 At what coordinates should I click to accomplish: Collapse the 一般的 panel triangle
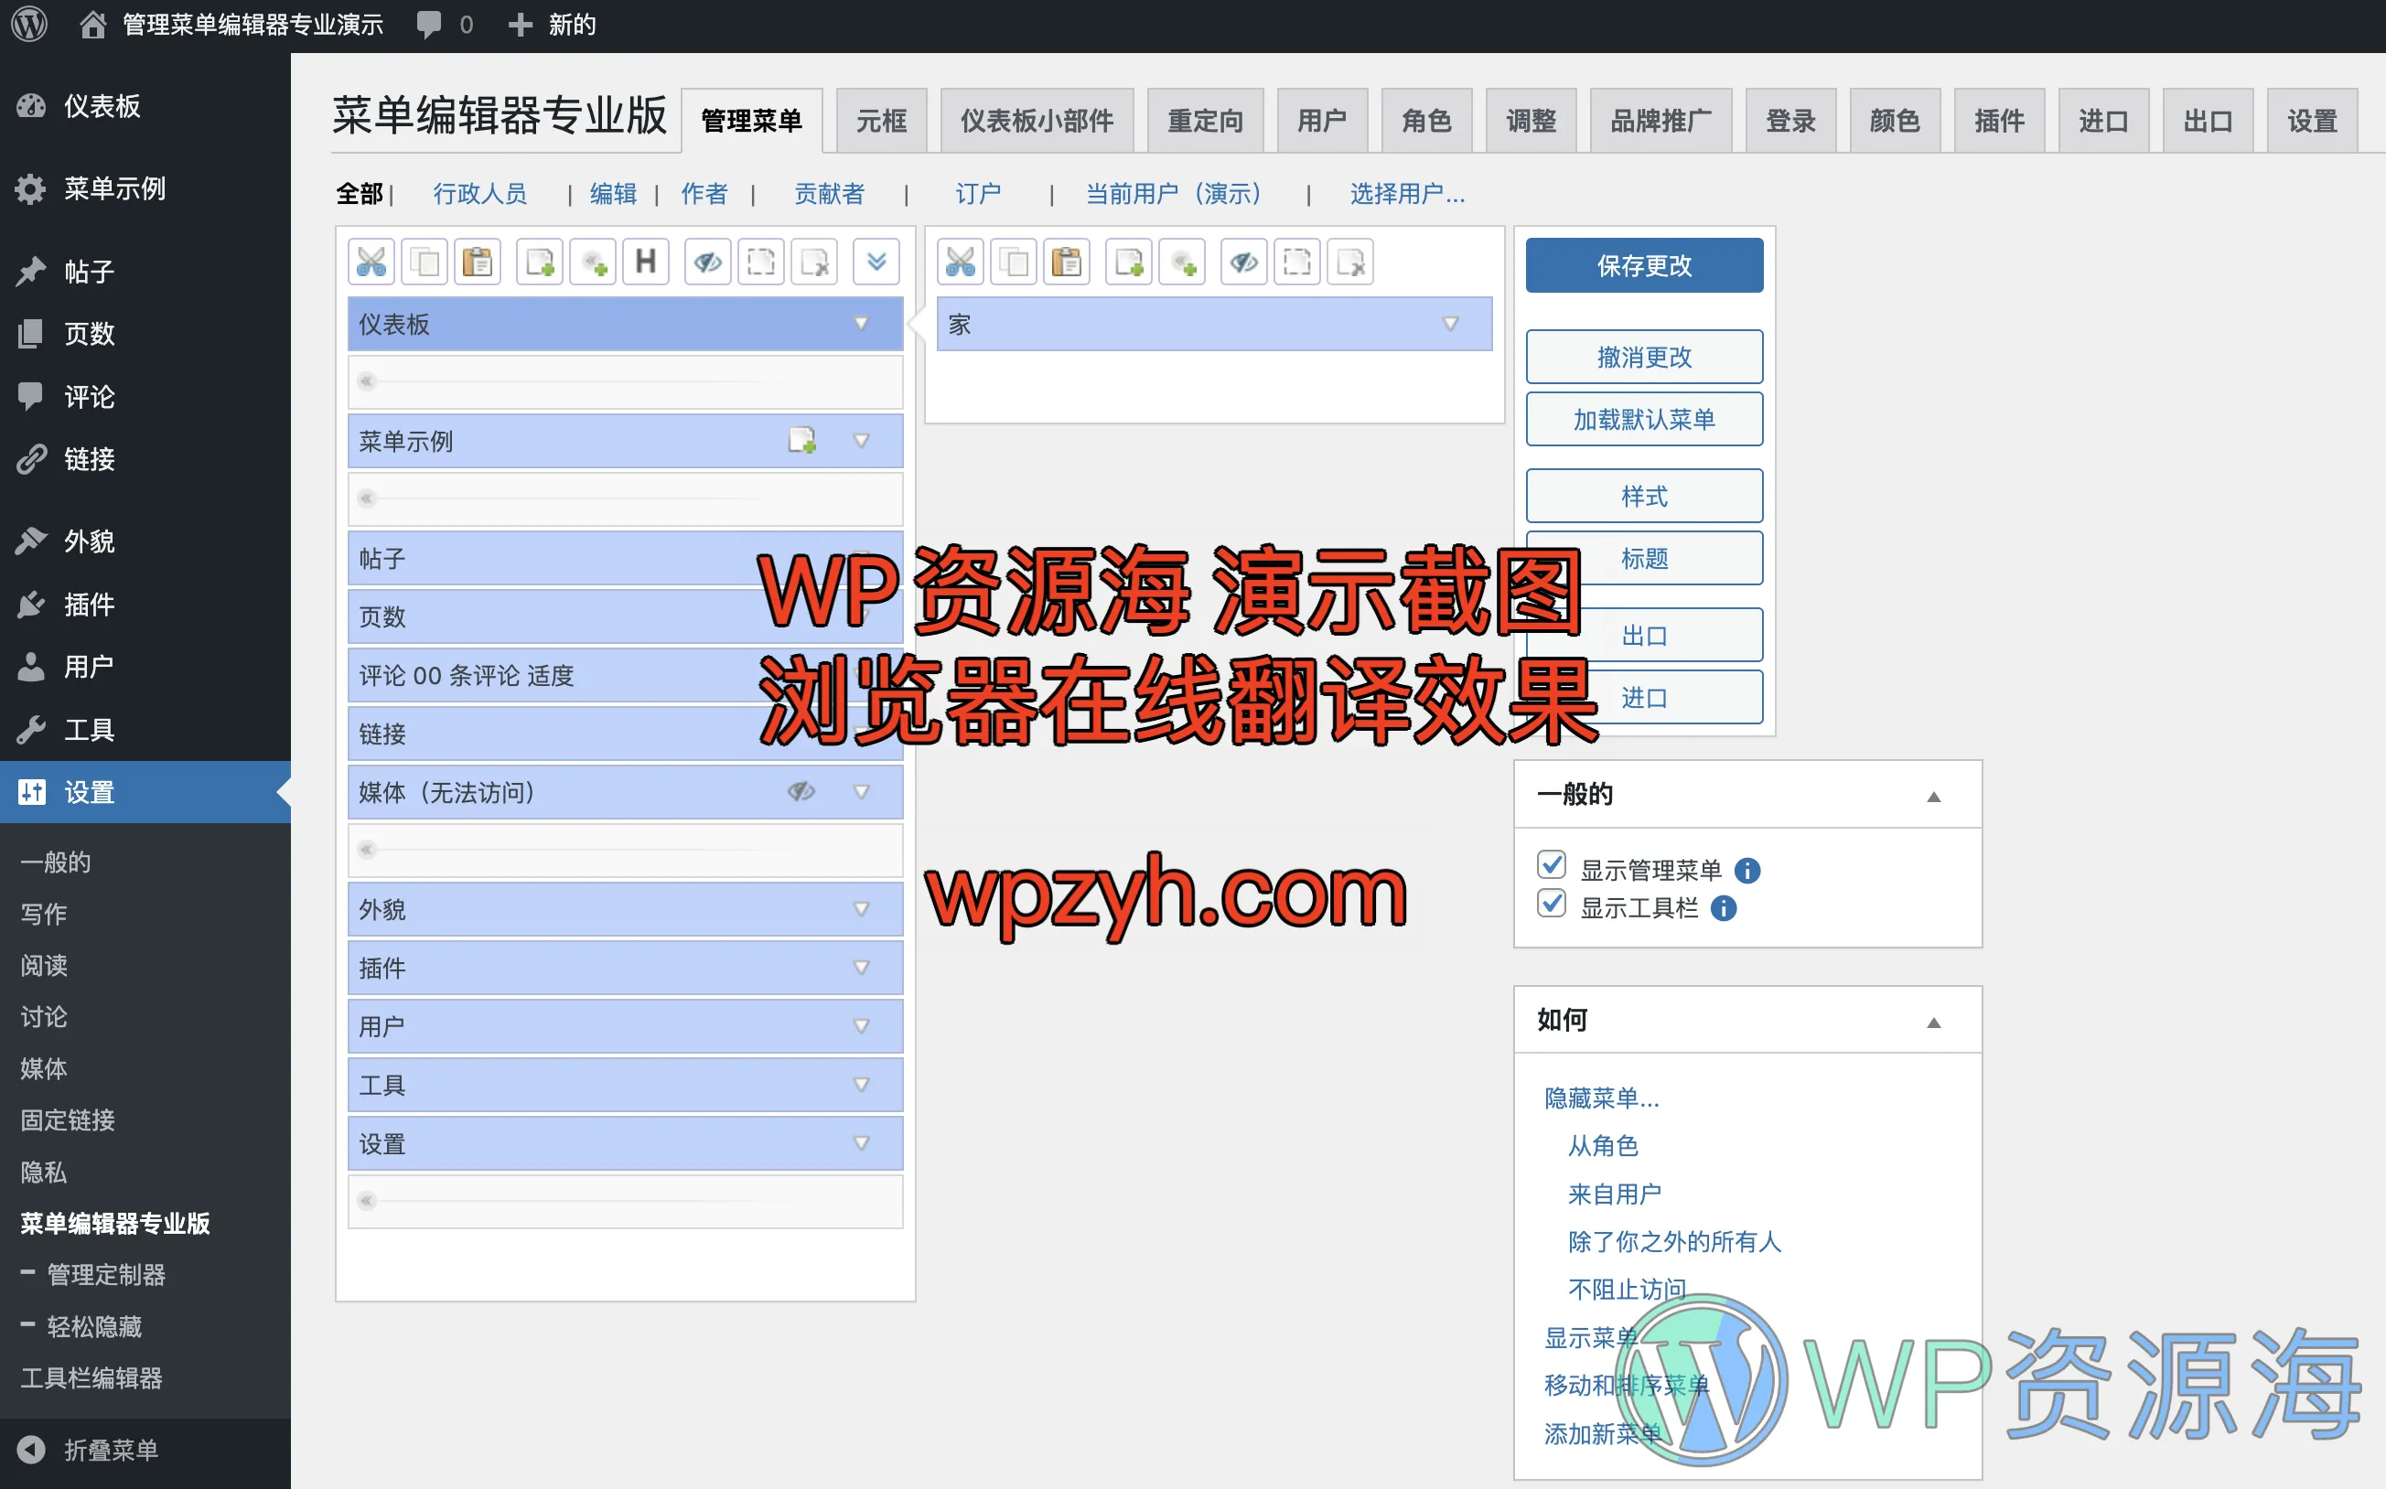[1933, 797]
